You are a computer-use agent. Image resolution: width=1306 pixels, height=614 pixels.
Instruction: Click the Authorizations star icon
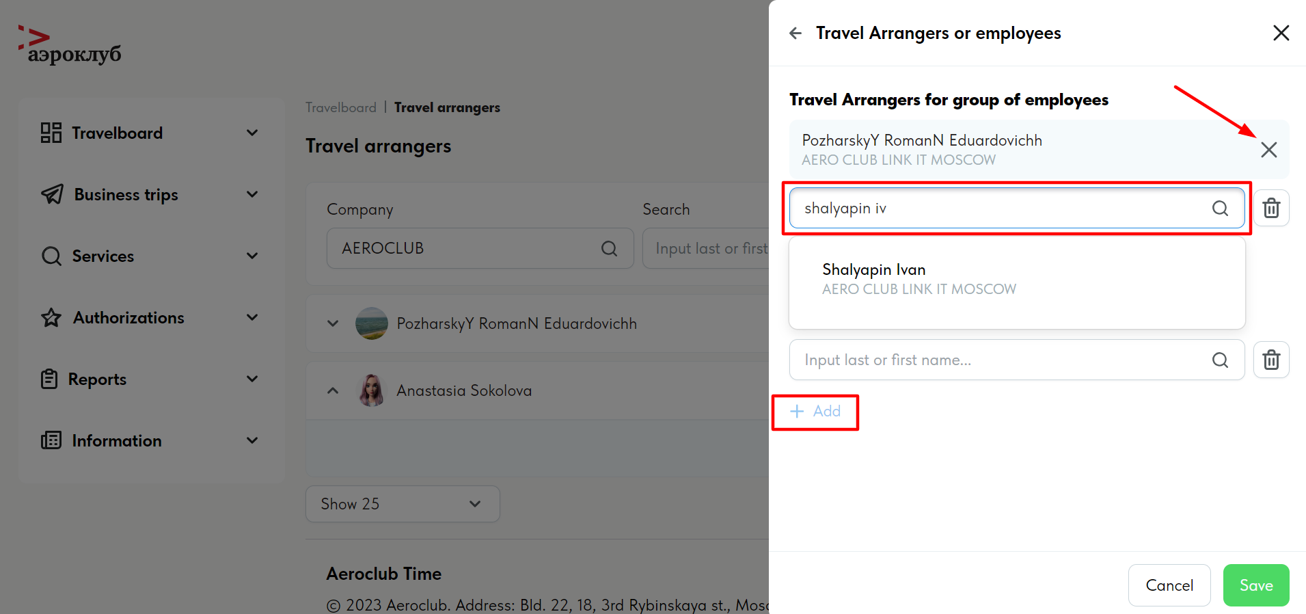(51, 317)
